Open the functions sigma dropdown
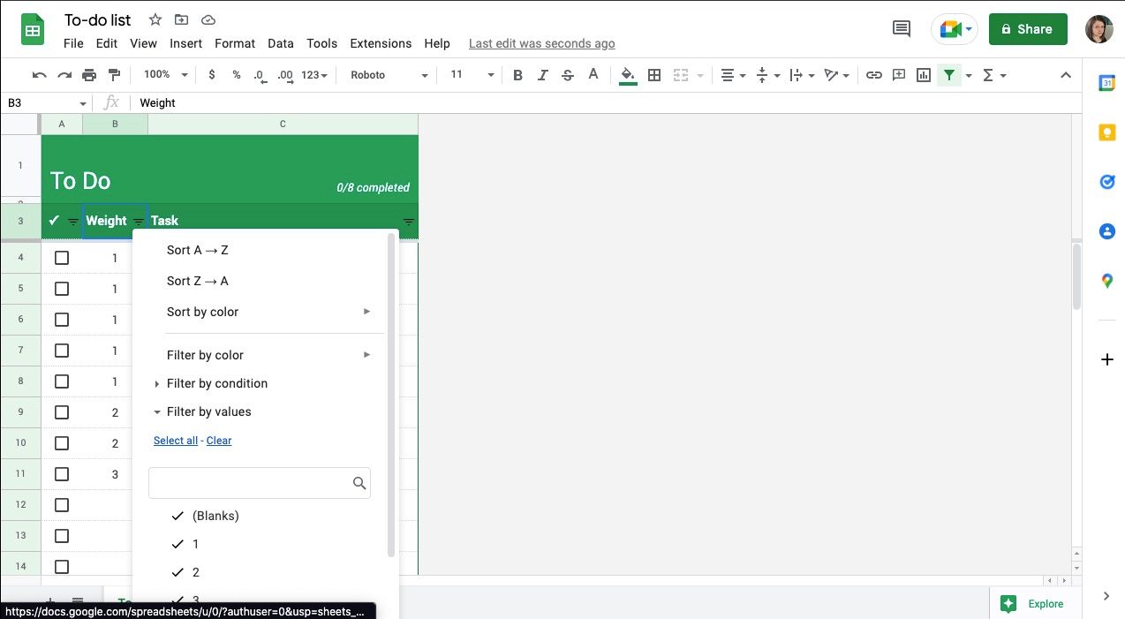This screenshot has width=1125, height=619. tap(994, 75)
